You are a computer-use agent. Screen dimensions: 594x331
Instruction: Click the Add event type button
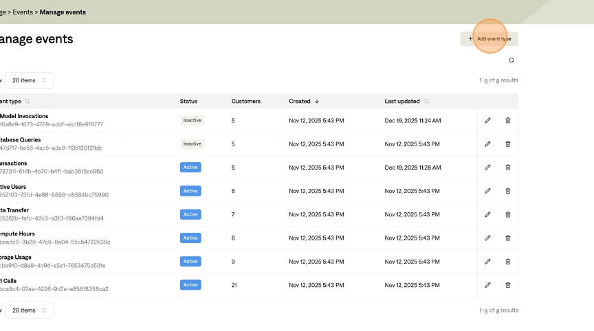pos(489,39)
